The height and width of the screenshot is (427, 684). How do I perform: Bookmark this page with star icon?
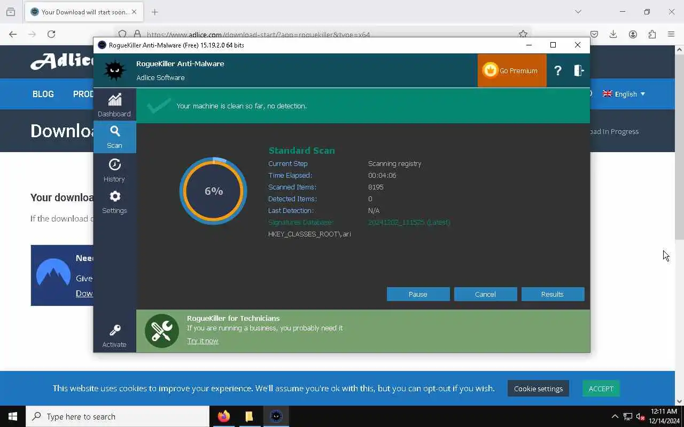pos(523,34)
